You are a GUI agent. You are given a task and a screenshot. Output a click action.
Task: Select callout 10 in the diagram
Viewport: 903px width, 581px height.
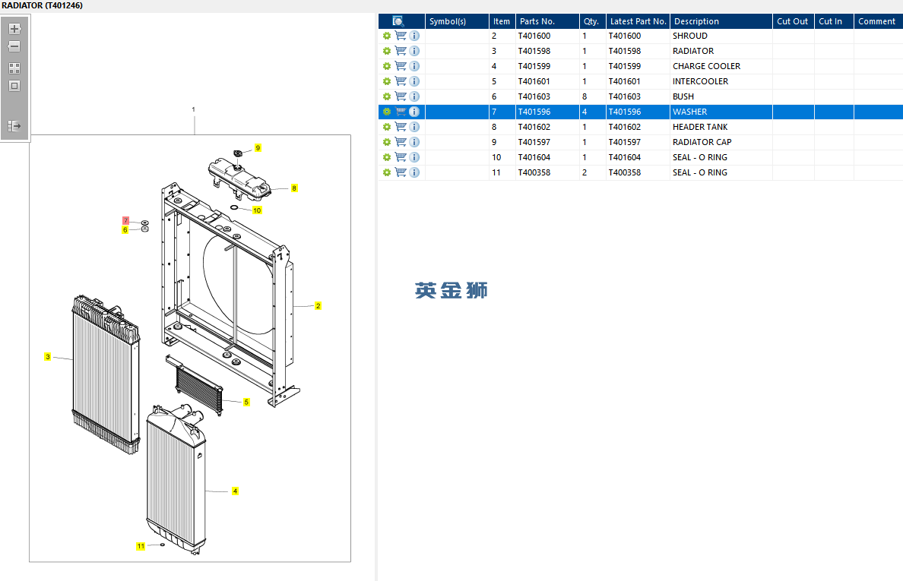tap(257, 210)
